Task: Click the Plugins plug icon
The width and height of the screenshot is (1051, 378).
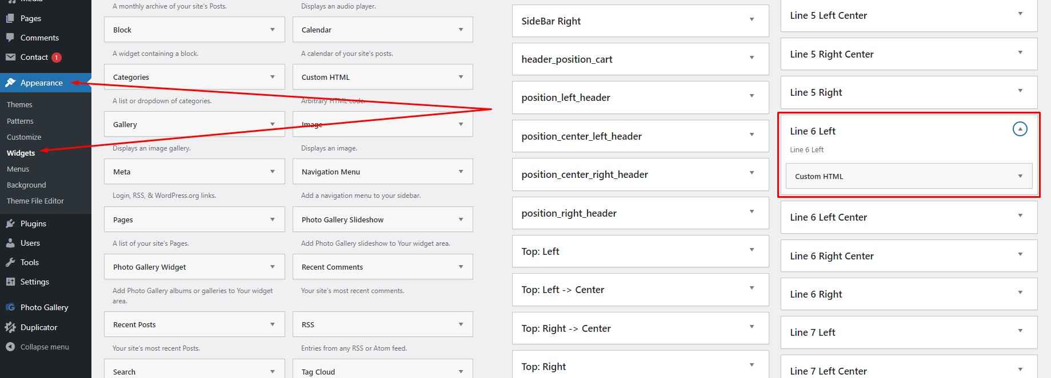Action: (10, 223)
